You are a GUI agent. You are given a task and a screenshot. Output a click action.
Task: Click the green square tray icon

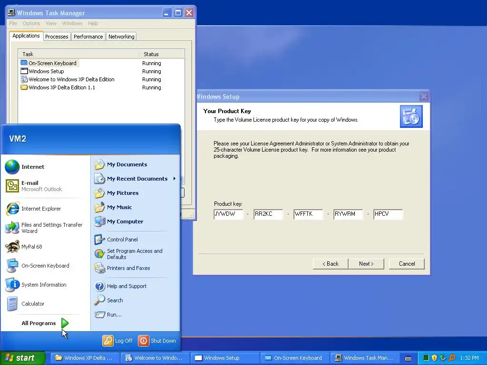click(x=426, y=358)
